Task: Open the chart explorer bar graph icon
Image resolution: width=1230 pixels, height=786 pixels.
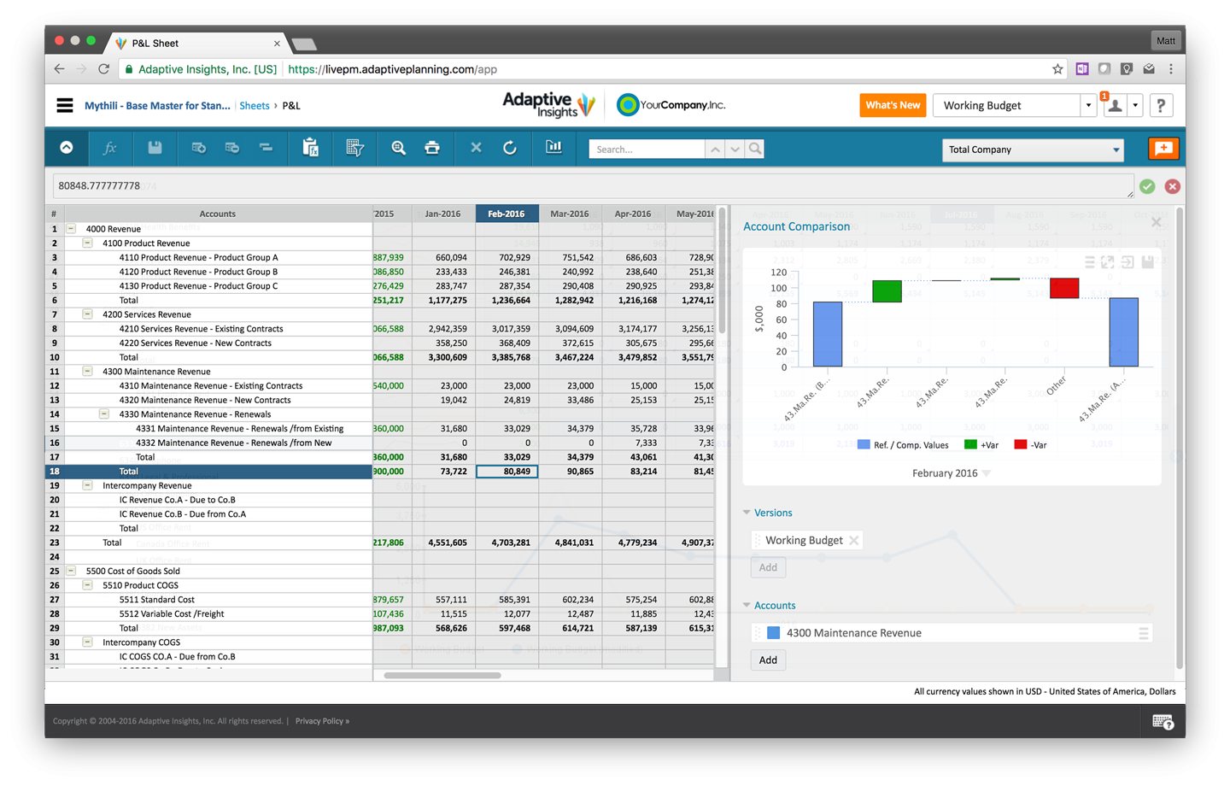Action: 553,147
